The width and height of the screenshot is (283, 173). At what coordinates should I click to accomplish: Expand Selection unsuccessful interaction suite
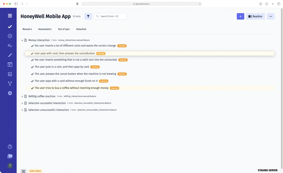(x=22, y=110)
